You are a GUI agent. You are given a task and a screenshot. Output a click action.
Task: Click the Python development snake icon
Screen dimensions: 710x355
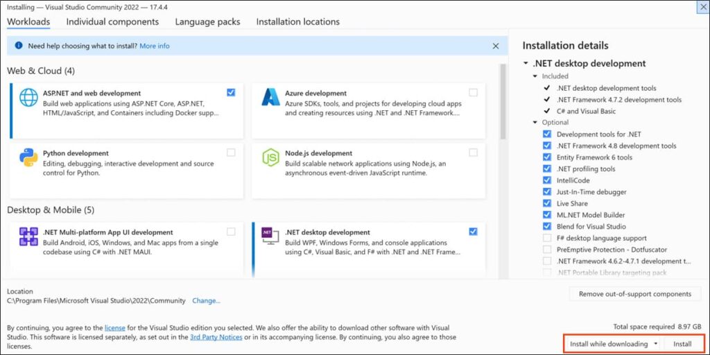tap(28, 157)
